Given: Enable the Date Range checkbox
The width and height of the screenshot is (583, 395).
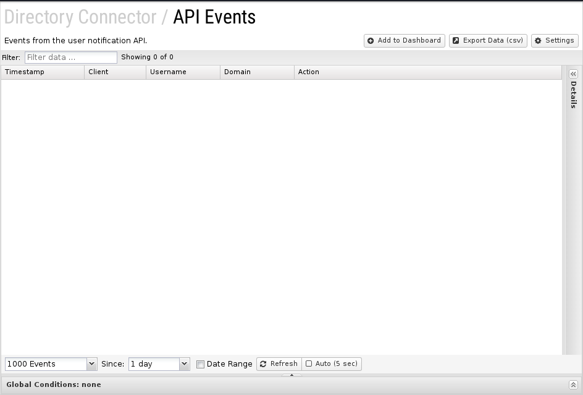Looking at the screenshot, I should click(x=200, y=364).
